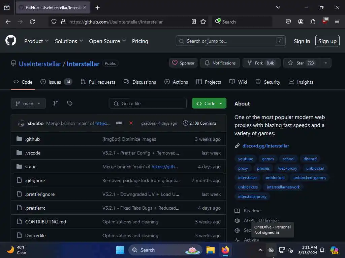345x258 pixels.
Task: Open the green Code dropdown button
Action: (x=209, y=103)
